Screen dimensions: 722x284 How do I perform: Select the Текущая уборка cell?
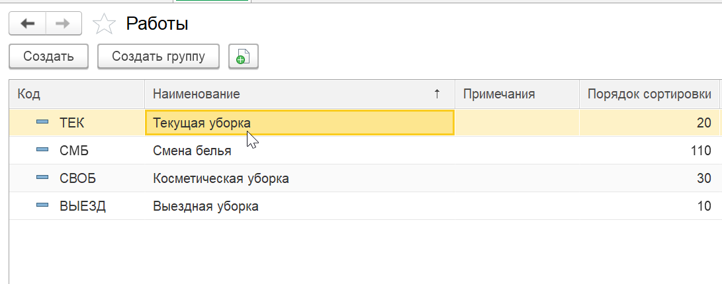pyautogui.click(x=299, y=122)
